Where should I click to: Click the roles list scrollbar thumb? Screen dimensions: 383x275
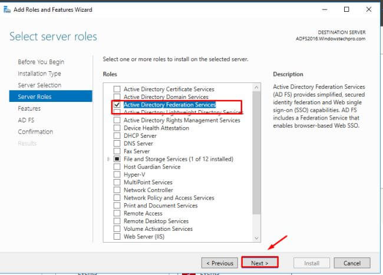coord(256,153)
